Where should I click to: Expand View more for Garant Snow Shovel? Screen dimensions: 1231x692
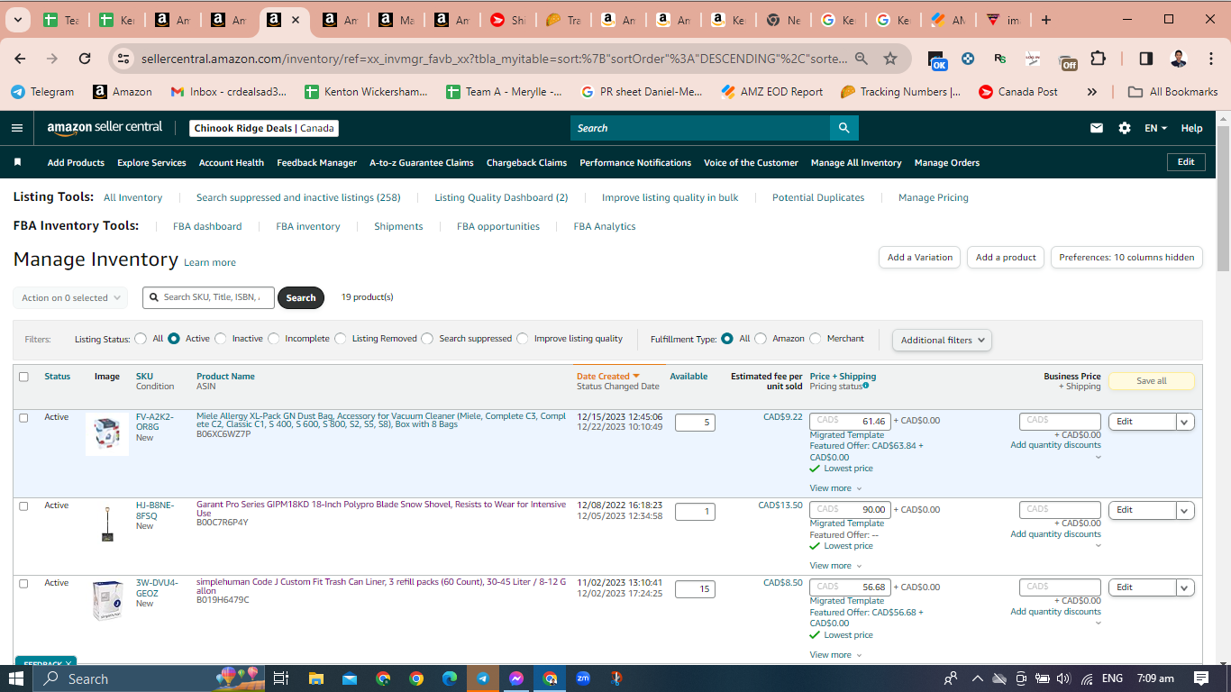[835, 566]
